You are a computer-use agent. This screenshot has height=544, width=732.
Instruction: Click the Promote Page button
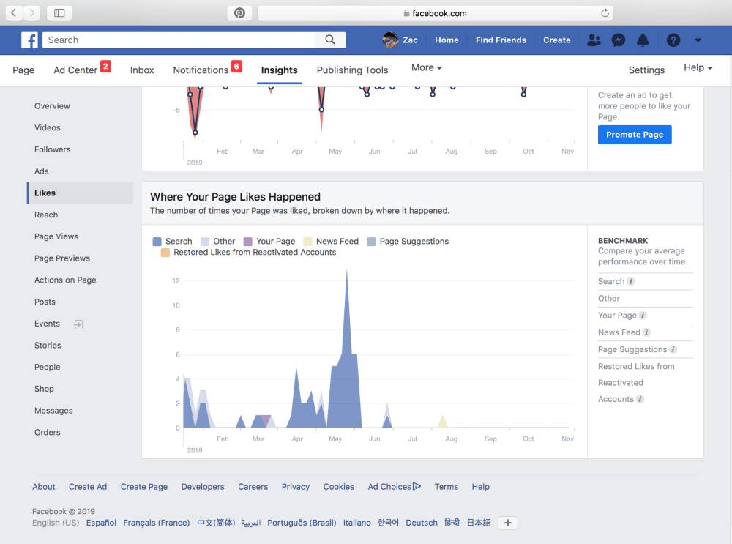pos(635,135)
